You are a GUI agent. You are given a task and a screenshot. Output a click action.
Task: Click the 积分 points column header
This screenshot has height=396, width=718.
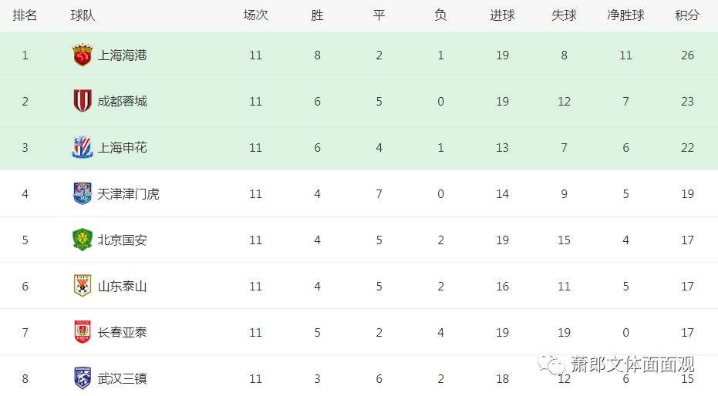(x=687, y=15)
